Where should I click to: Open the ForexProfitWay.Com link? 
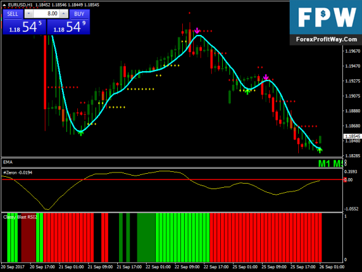click(x=326, y=39)
